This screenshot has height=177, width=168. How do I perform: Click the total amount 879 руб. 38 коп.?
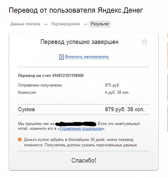(125, 109)
